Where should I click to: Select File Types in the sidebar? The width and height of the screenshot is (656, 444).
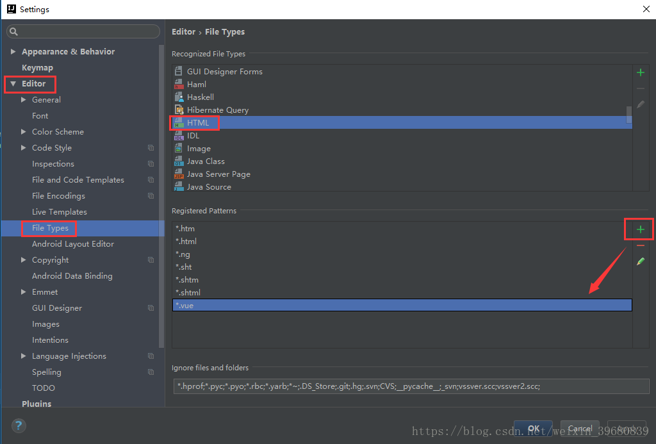click(x=50, y=228)
